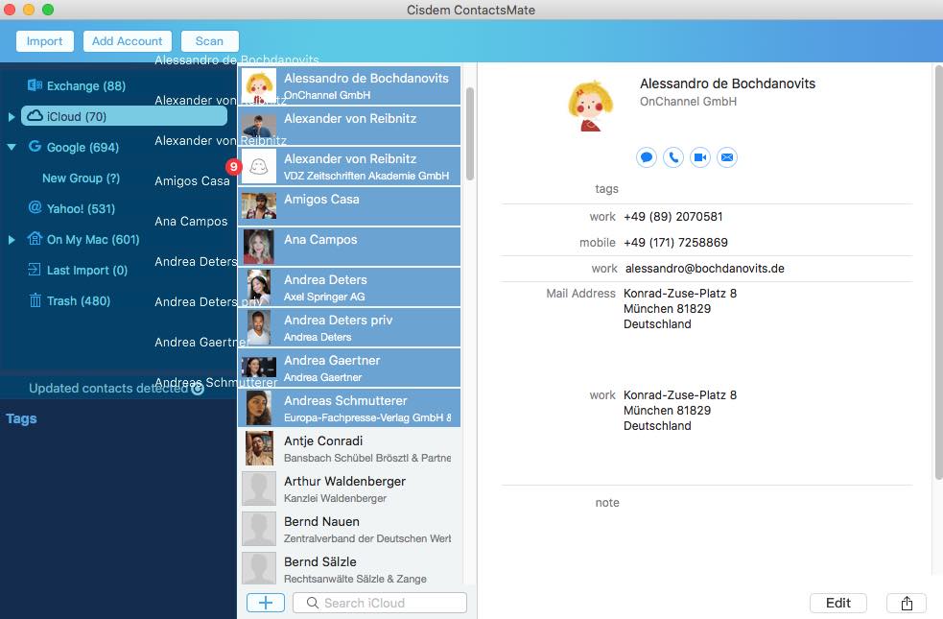Select contact Andrea Gaertner
943x619 pixels.
coord(349,368)
